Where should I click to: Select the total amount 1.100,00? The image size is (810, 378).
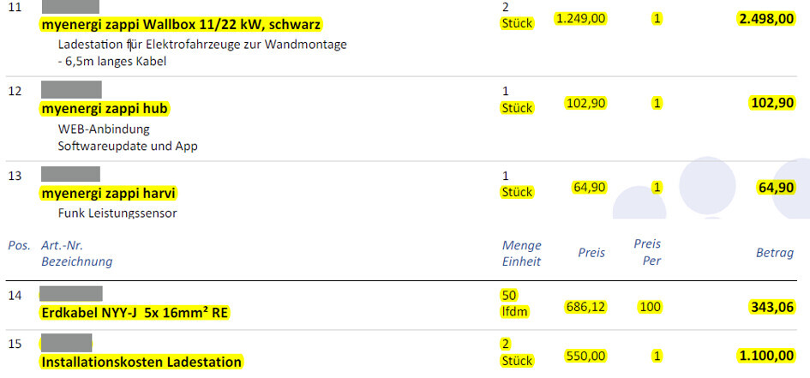click(x=765, y=355)
